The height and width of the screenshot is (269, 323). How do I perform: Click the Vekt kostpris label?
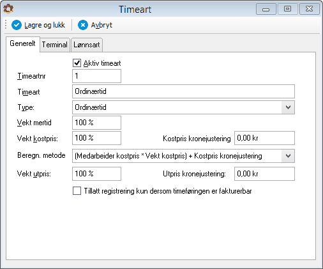tap(38, 139)
